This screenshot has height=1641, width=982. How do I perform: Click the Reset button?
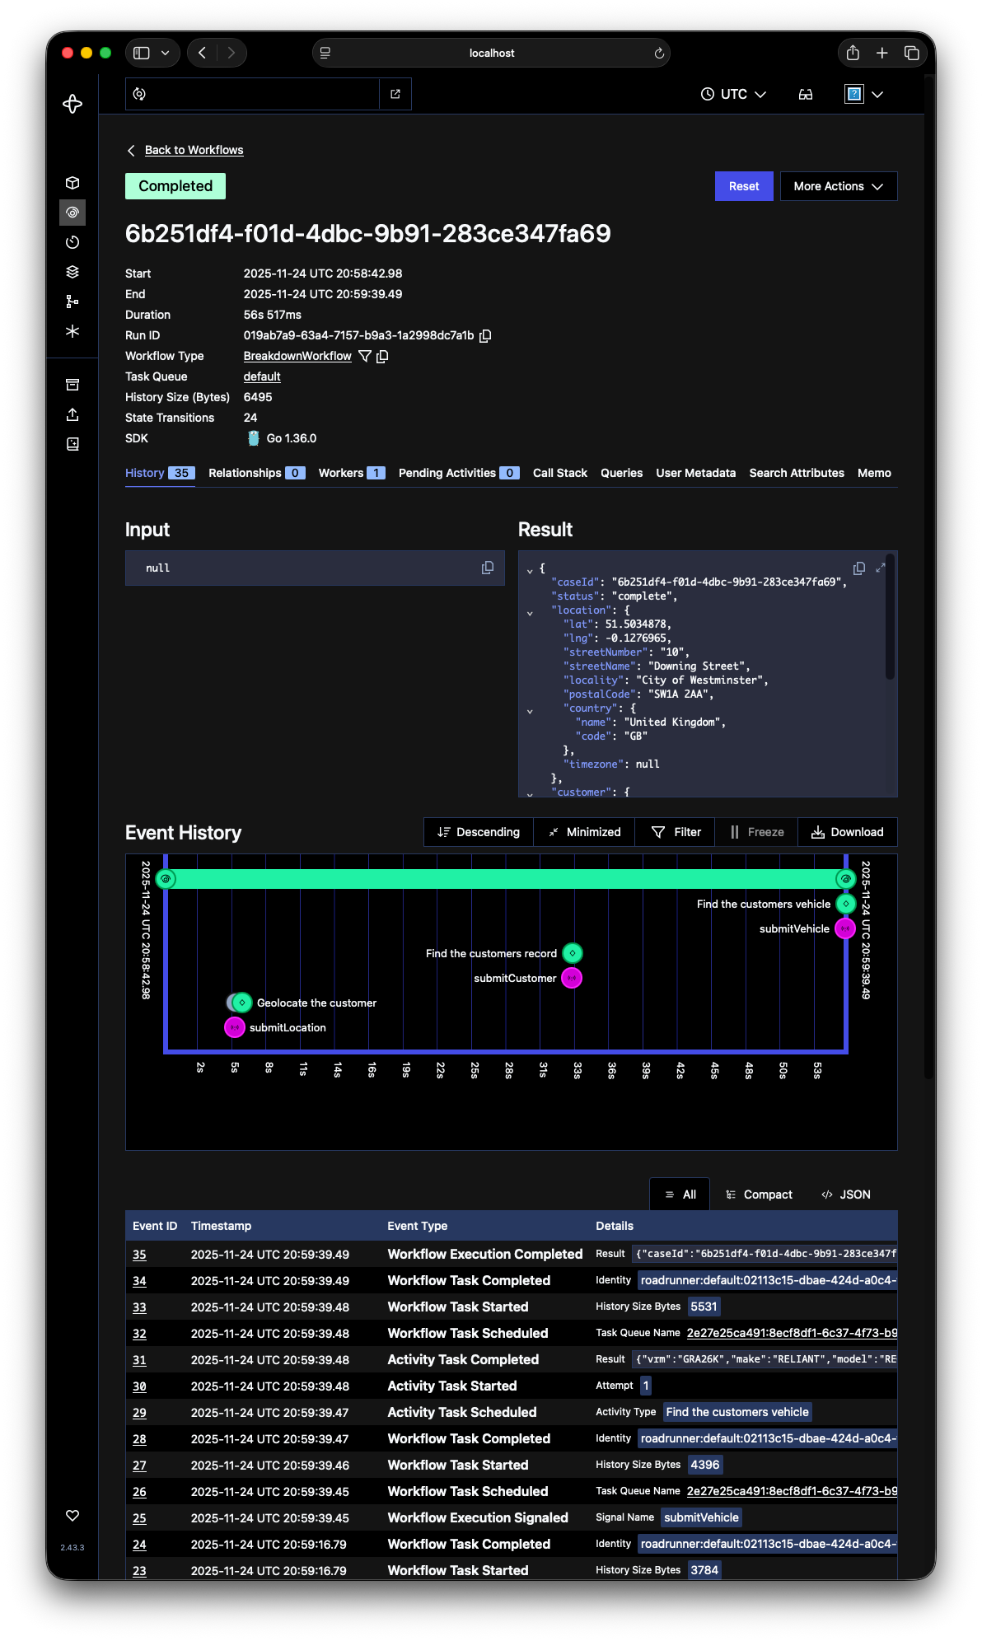click(x=743, y=186)
